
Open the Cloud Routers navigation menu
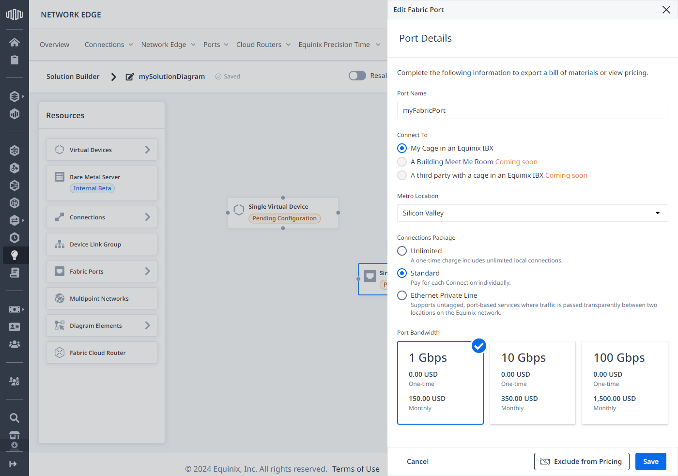263,45
